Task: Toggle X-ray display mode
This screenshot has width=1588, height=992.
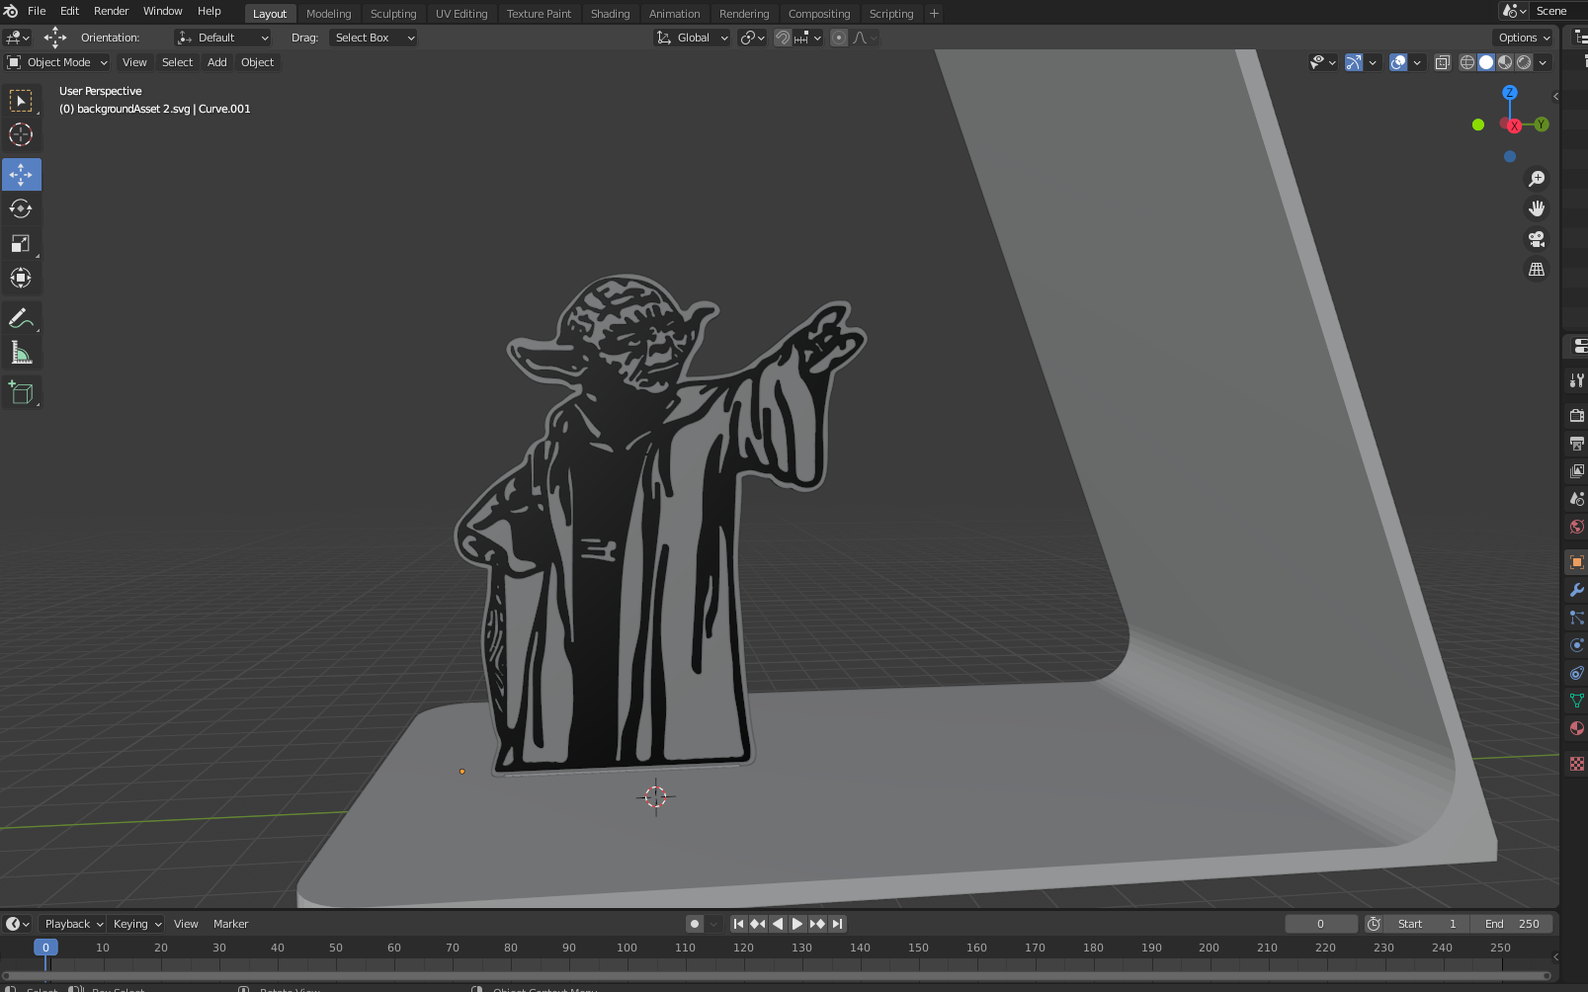Action: pos(1442,62)
